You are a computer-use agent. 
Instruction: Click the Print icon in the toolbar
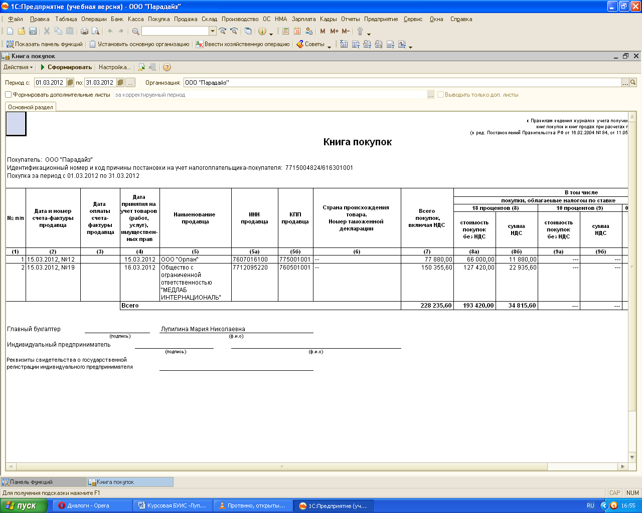point(84,31)
